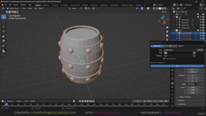Hide metal_low object with eye icon
This screenshot has height=116, width=206.
201,22
